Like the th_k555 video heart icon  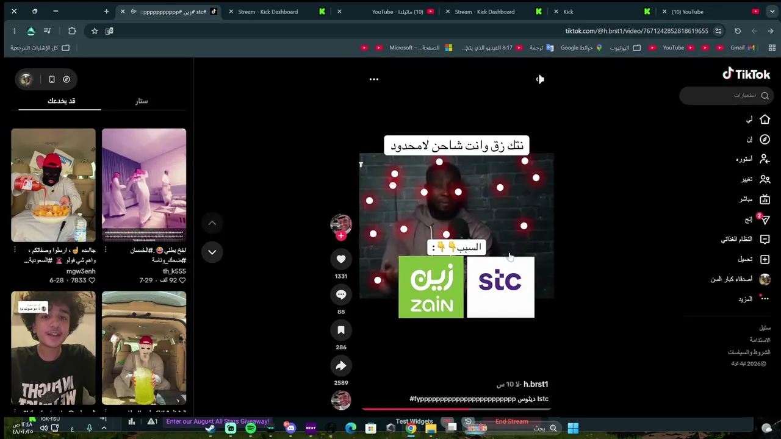click(x=182, y=280)
